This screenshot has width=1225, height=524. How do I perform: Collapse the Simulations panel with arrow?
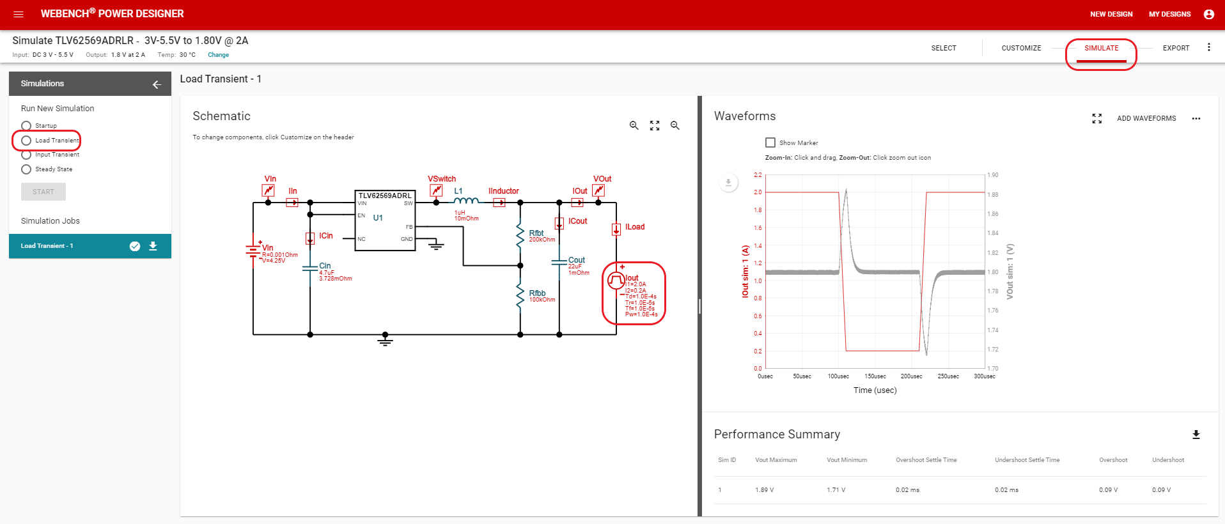pos(157,84)
